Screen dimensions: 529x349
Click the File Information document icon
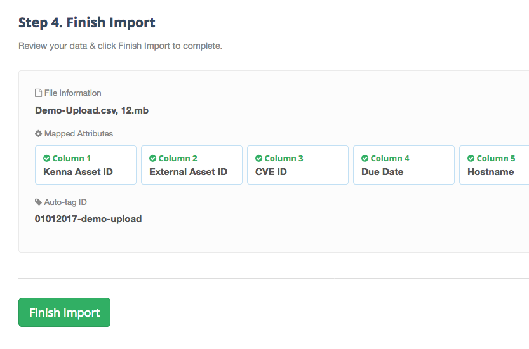tap(39, 93)
